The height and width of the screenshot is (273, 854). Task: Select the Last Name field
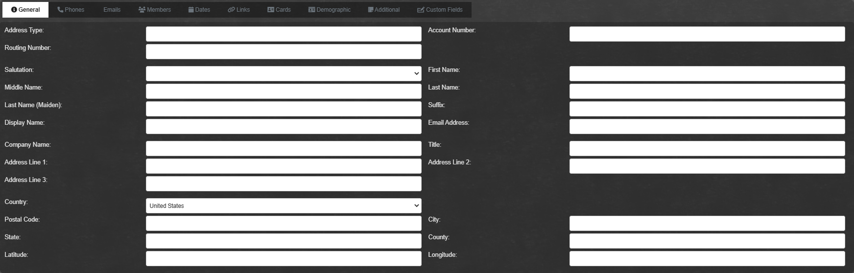[x=707, y=91]
